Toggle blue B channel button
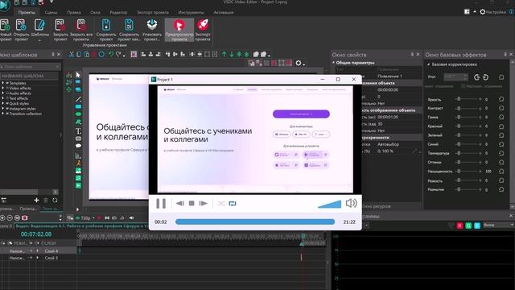The width and height of the screenshot is (515, 290). point(477,226)
